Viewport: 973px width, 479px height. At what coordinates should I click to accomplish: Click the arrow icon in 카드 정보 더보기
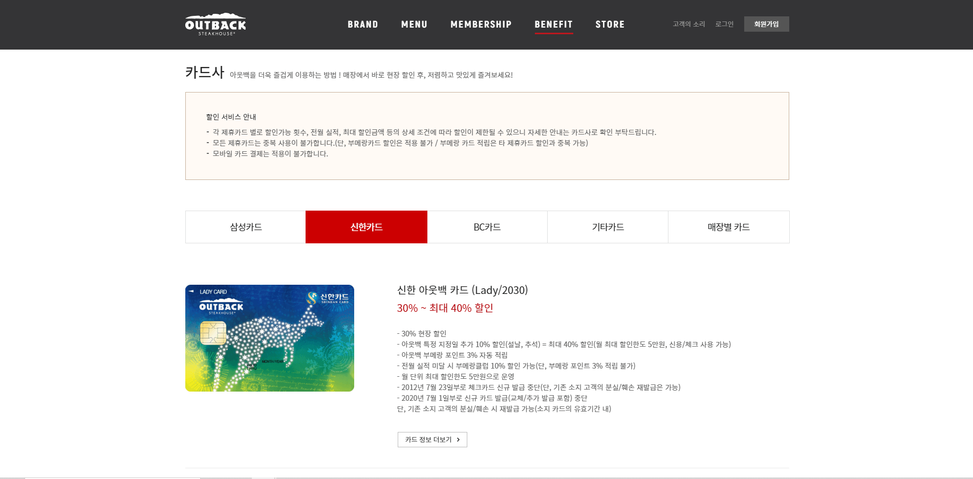tap(458, 440)
